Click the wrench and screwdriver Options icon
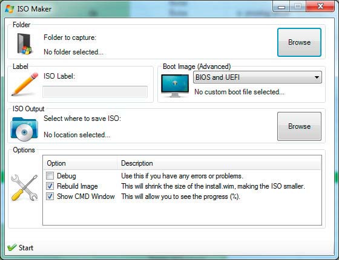 24,187
